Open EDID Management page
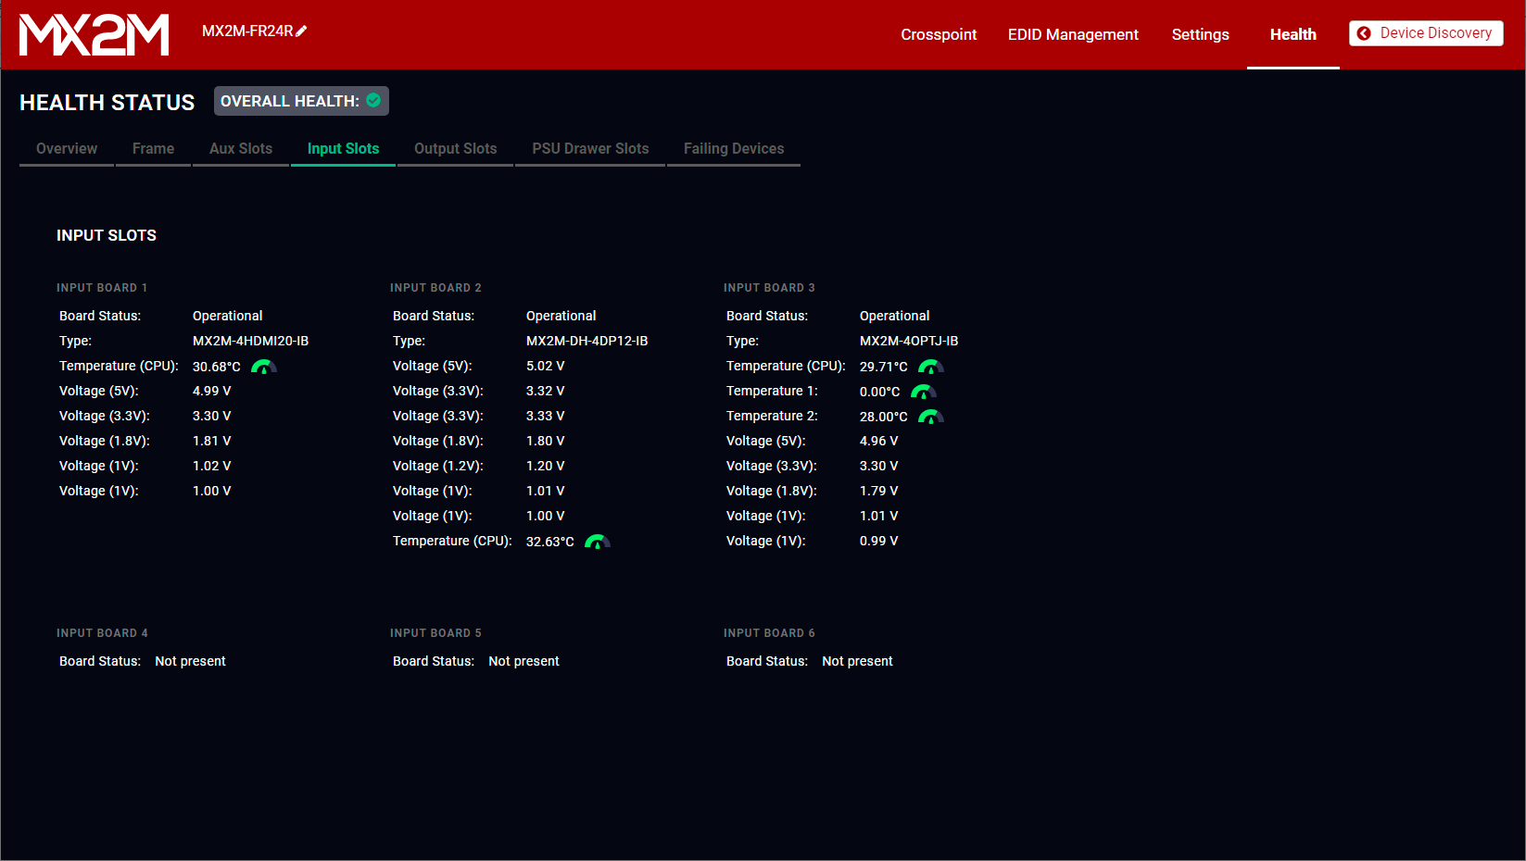The image size is (1526, 861). pos(1073,34)
